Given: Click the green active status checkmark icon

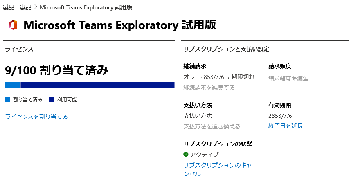Looking at the screenshot, I should tap(186, 154).
